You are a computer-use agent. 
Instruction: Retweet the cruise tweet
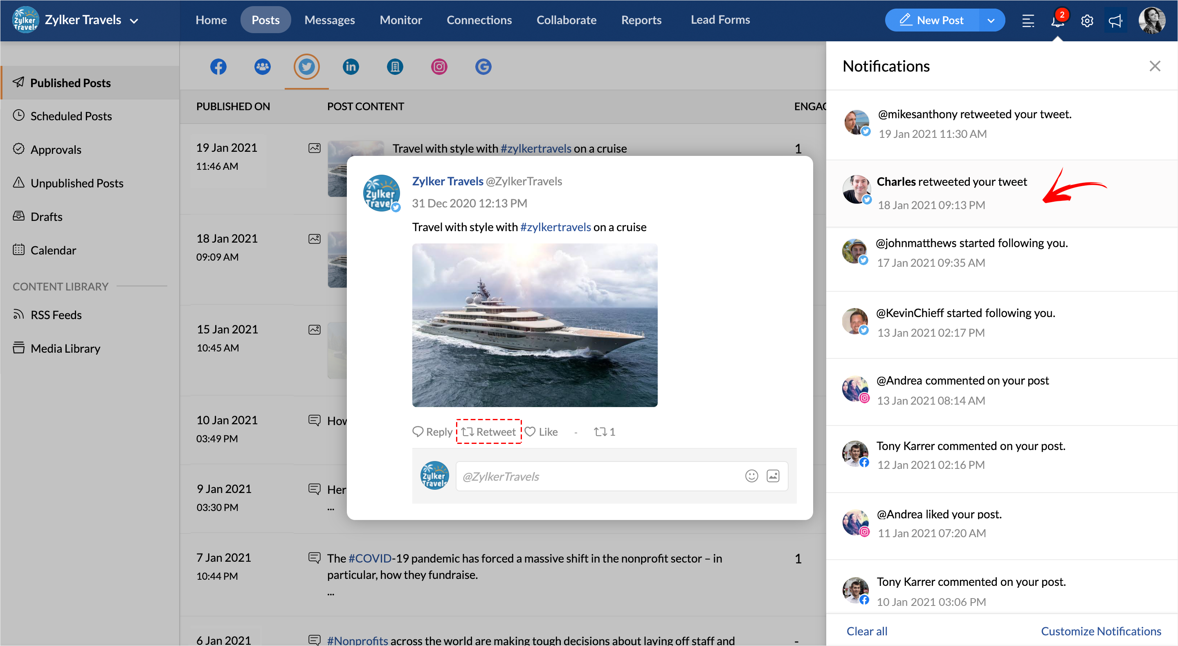(488, 432)
